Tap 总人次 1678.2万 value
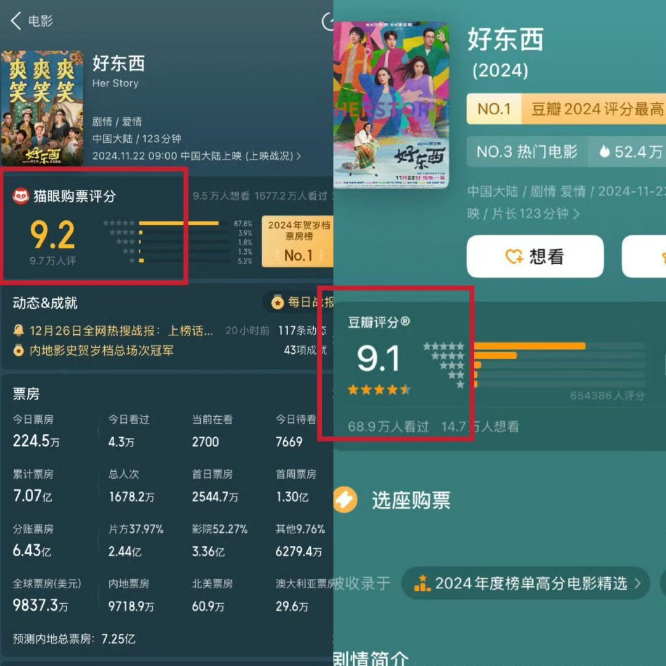 point(131,496)
